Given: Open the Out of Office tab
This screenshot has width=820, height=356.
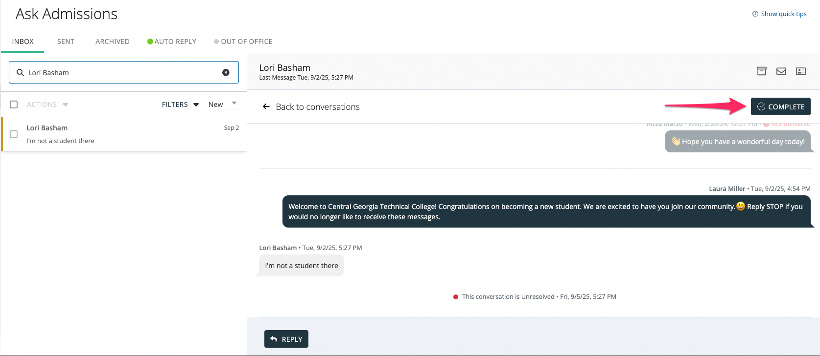Looking at the screenshot, I should [x=246, y=42].
